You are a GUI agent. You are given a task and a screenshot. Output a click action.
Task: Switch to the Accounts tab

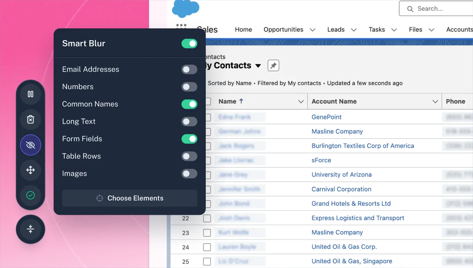[x=460, y=30]
